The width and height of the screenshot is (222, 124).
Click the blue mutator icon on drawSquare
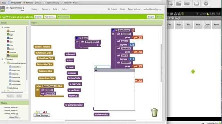[x=113, y=30]
